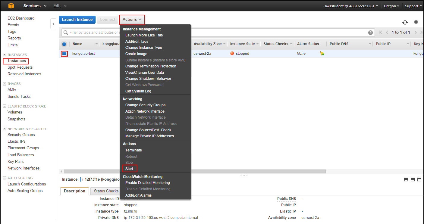Viewport: 424px width, 224px height.
Task: Open the Services dropdown menu
Action: pyautogui.click(x=35, y=6)
